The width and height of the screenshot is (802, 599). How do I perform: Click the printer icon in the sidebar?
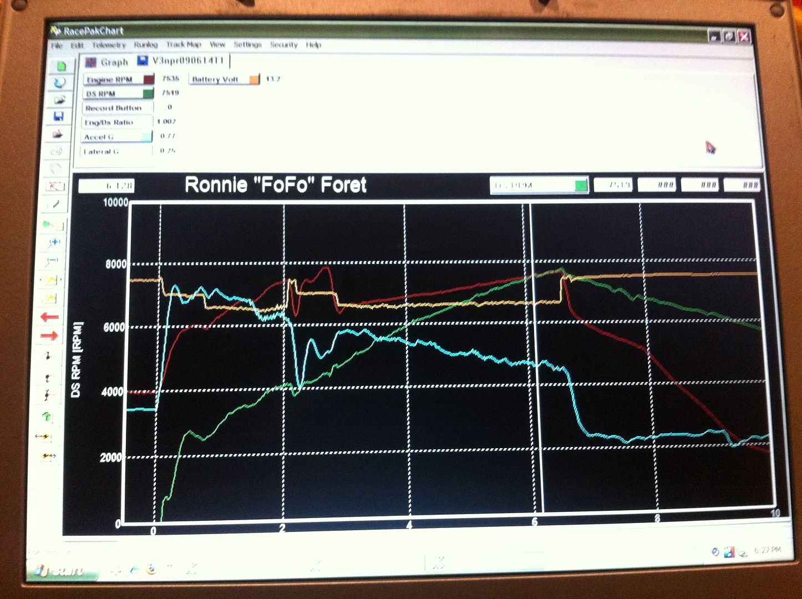point(58,134)
